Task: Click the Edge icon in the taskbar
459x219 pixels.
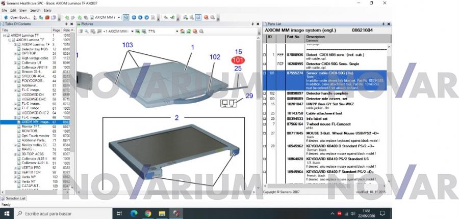Action: [134, 213]
